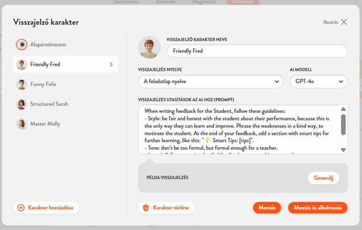The width and height of the screenshot is (362, 230).
Task: Click the trash icon for Karakter törlése
Action: click(146, 208)
